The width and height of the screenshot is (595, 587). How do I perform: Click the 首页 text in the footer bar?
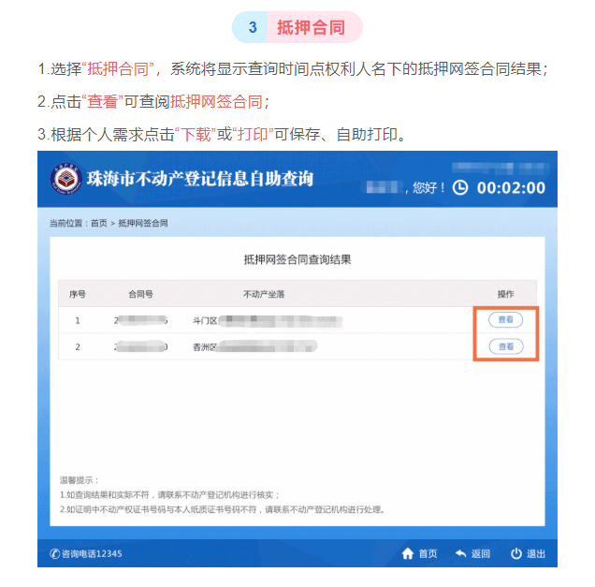click(x=428, y=553)
